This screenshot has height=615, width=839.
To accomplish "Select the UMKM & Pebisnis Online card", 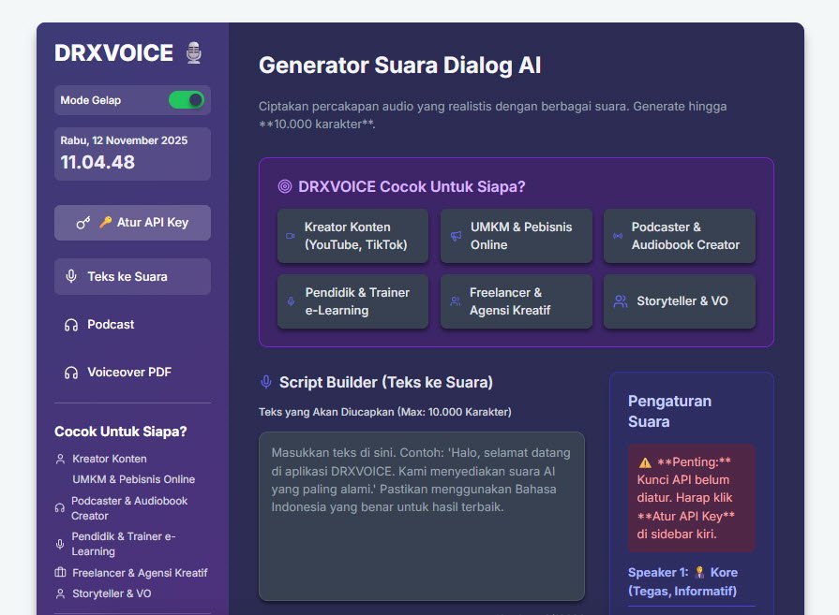I will [x=517, y=236].
